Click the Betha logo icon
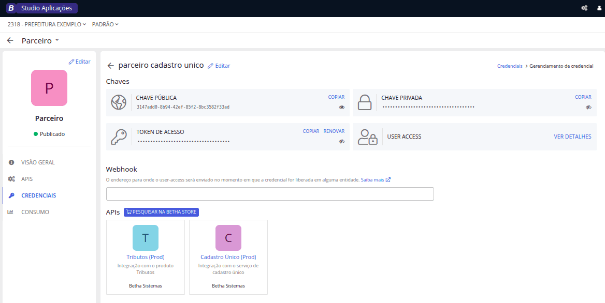 10,8
